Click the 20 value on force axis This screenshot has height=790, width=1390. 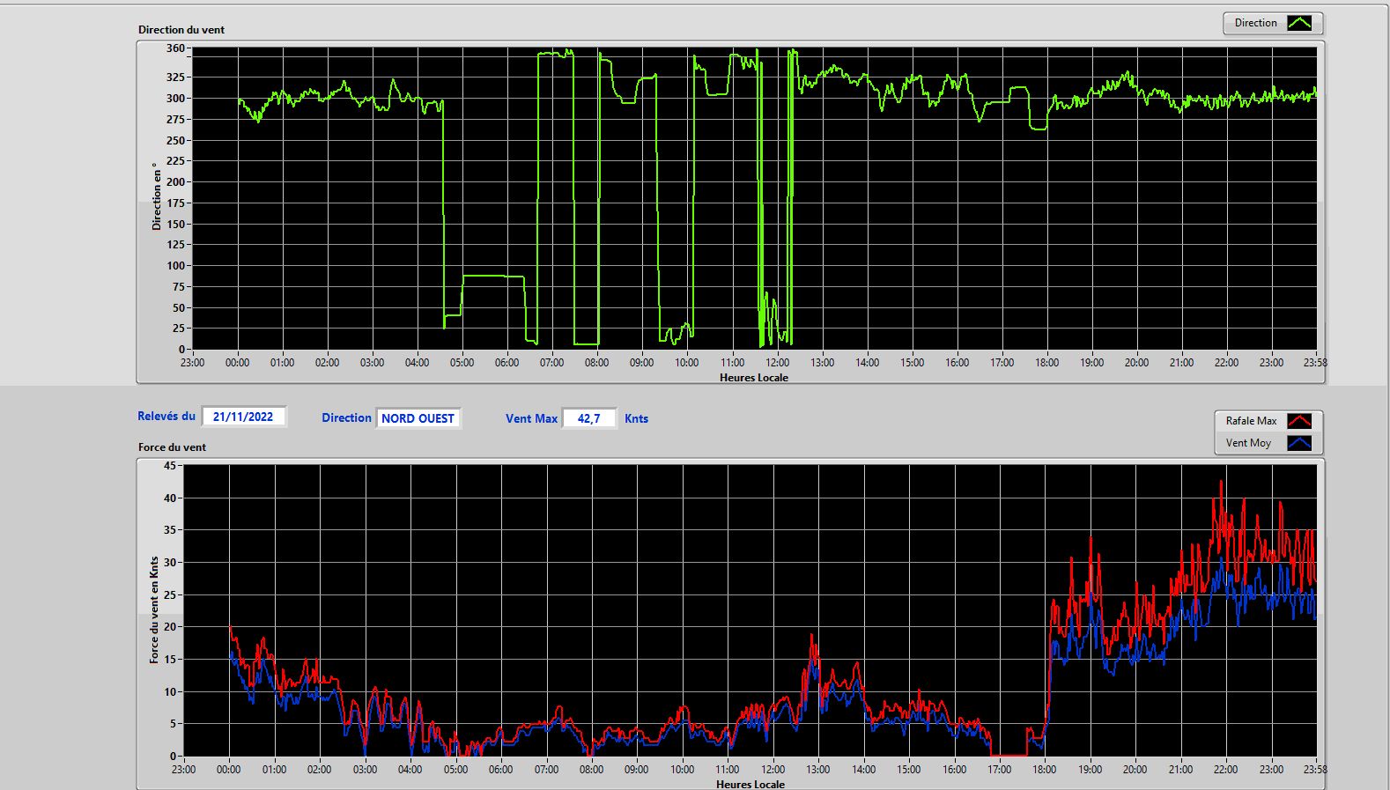[x=171, y=627]
